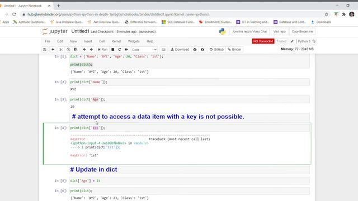Open the Binder toolbar button

coord(234,50)
